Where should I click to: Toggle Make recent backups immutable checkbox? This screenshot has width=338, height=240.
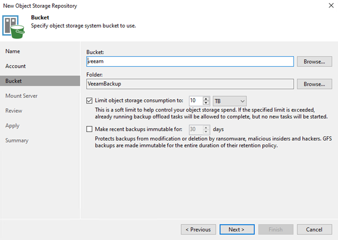point(90,129)
